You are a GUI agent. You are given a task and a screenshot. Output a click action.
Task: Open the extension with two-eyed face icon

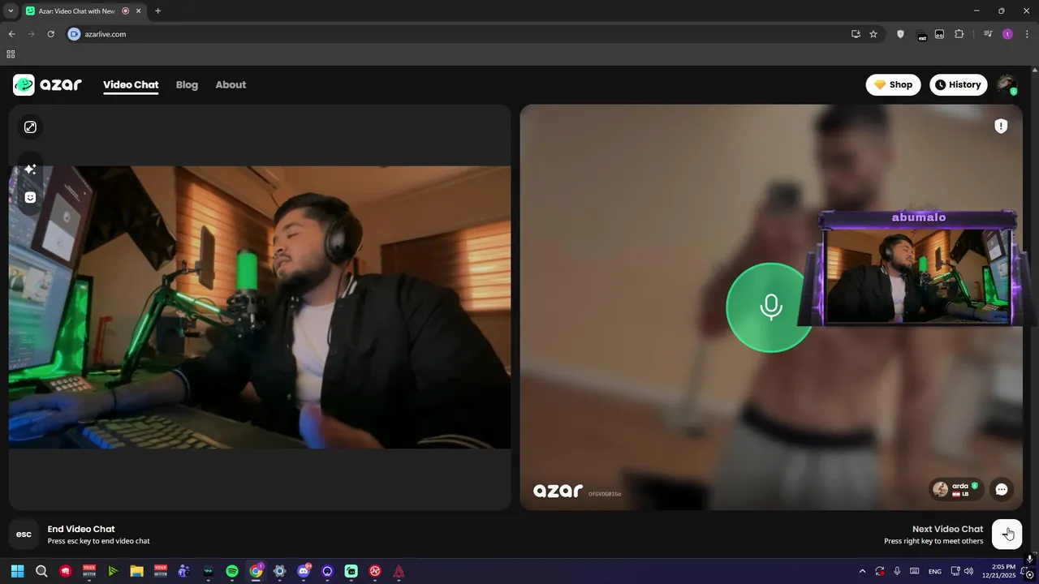(939, 34)
